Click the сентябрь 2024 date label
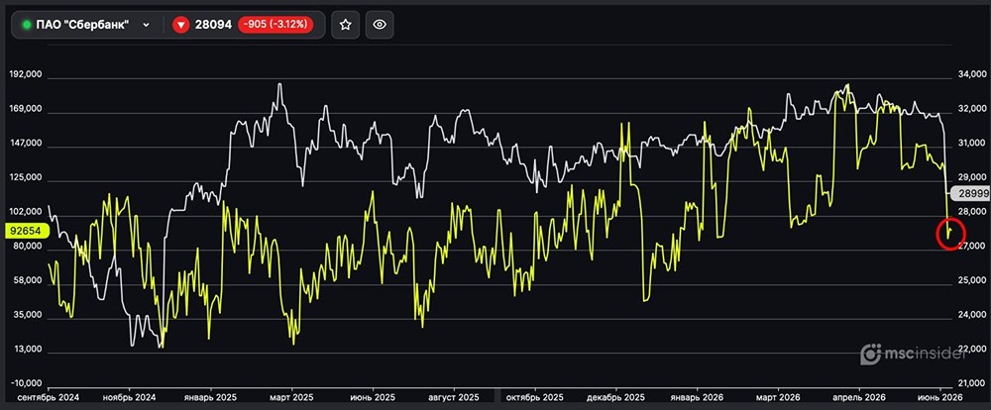Viewport: 991px width, 410px height. click(x=48, y=398)
